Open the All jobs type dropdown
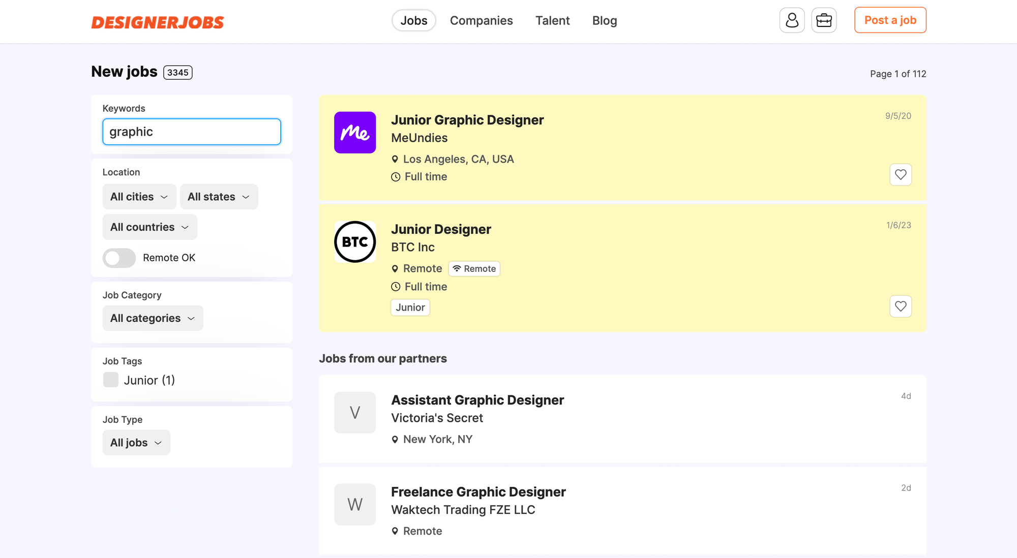Viewport: 1017px width, 558px height. 136,443
